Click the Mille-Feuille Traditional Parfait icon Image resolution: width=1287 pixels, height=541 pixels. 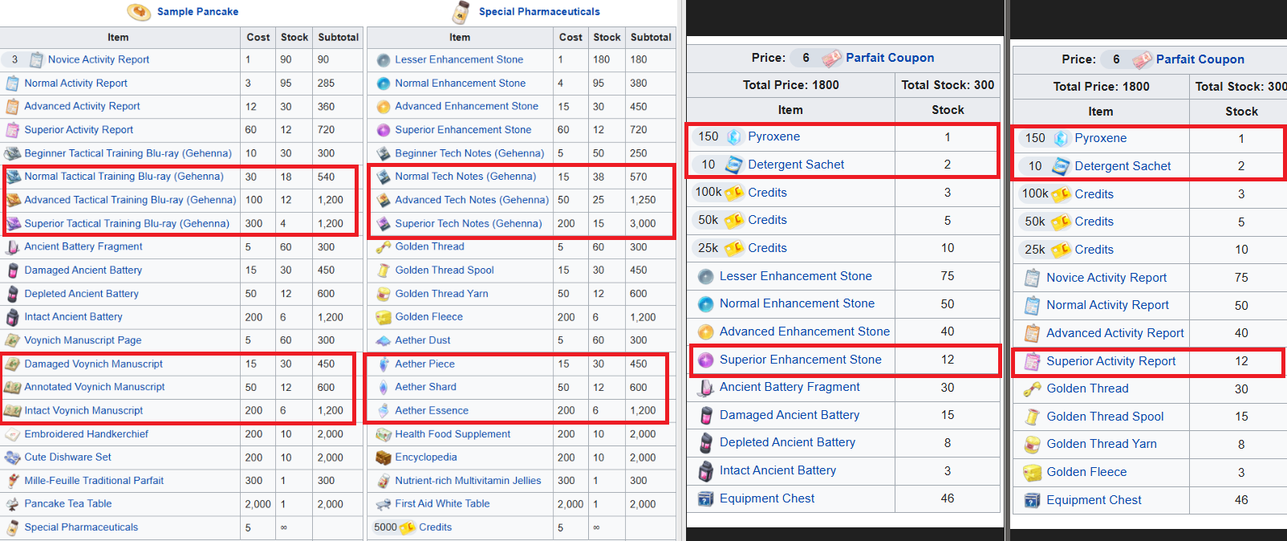[x=13, y=481]
